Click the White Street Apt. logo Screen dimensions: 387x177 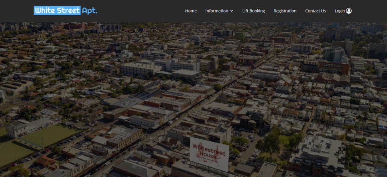(65, 10)
